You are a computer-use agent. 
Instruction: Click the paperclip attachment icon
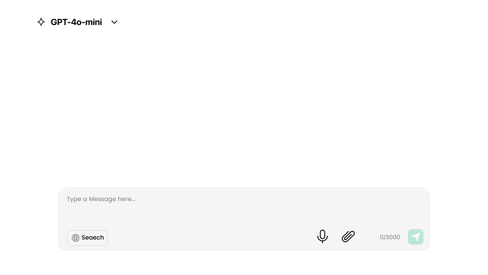pyautogui.click(x=348, y=237)
